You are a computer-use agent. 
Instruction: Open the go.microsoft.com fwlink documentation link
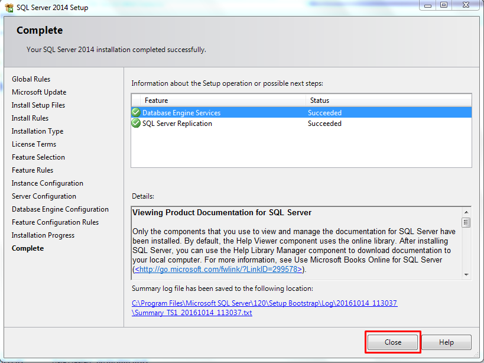click(218, 269)
